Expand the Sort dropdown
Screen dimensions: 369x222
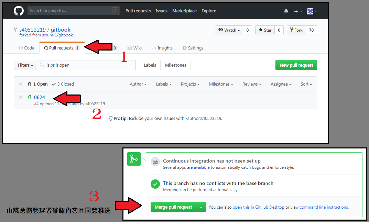point(306,84)
